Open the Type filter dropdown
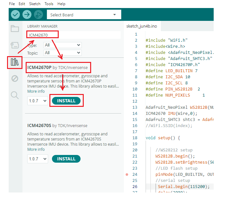The height and width of the screenshot is (205, 231). pos(62,45)
